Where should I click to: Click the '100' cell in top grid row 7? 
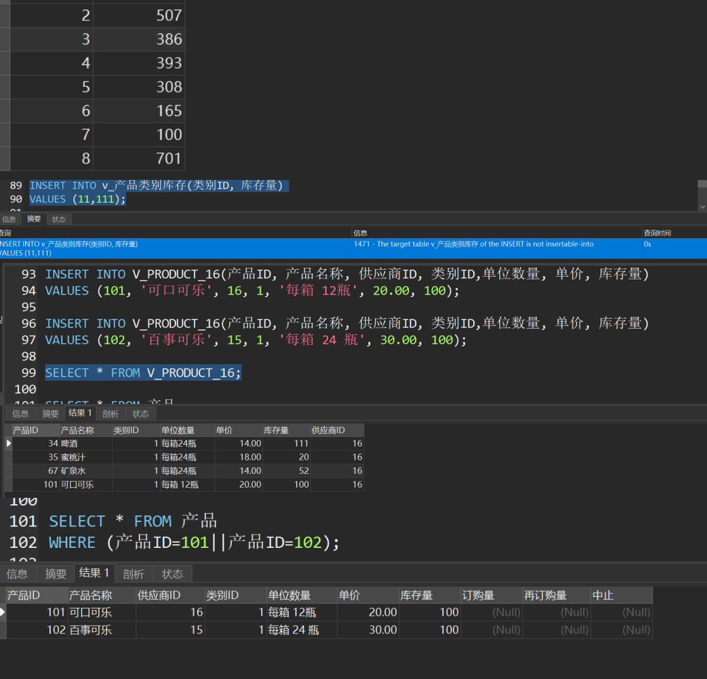tap(139, 135)
